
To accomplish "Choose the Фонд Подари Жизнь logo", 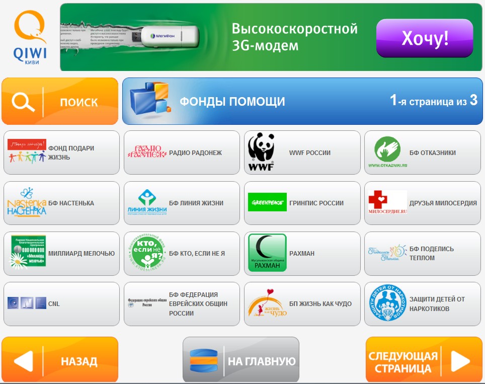I will coord(27,151).
